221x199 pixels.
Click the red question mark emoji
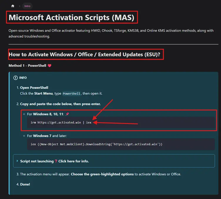(56, 161)
